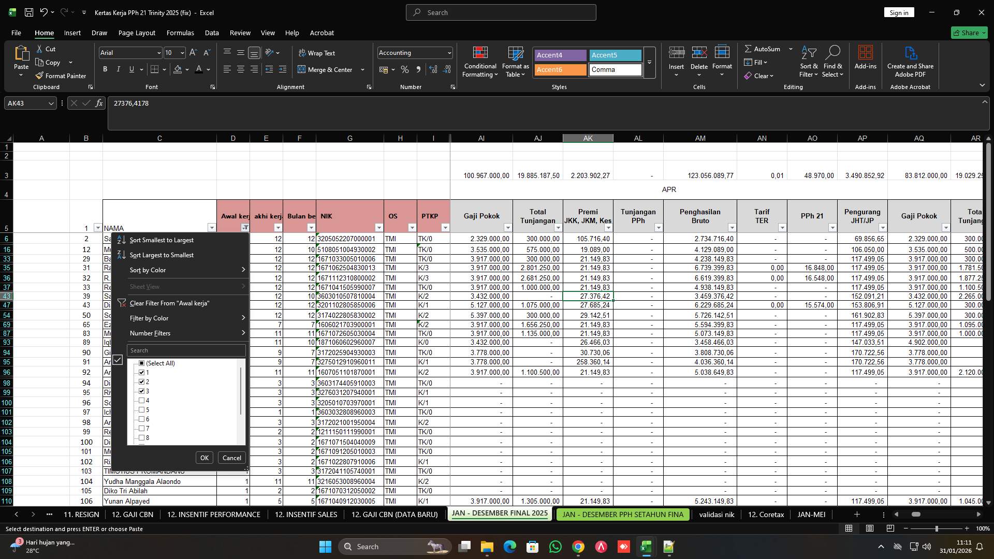Uncheck filter value 2 checkbox
The width and height of the screenshot is (994, 559).
tap(142, 381)
